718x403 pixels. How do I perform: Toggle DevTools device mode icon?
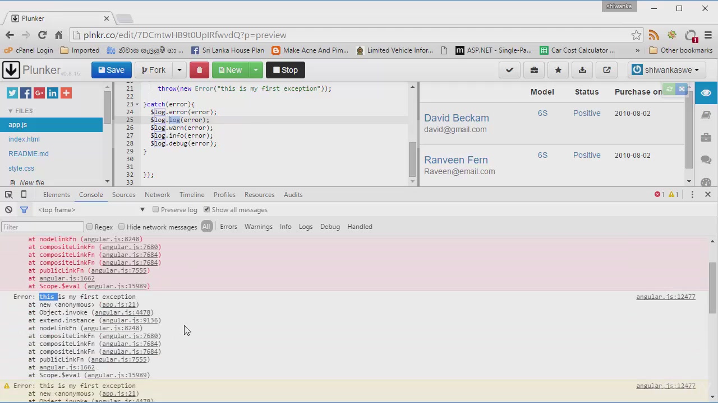(24, 195)
